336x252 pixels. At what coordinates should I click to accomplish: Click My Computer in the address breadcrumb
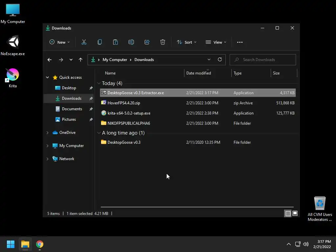115,60
